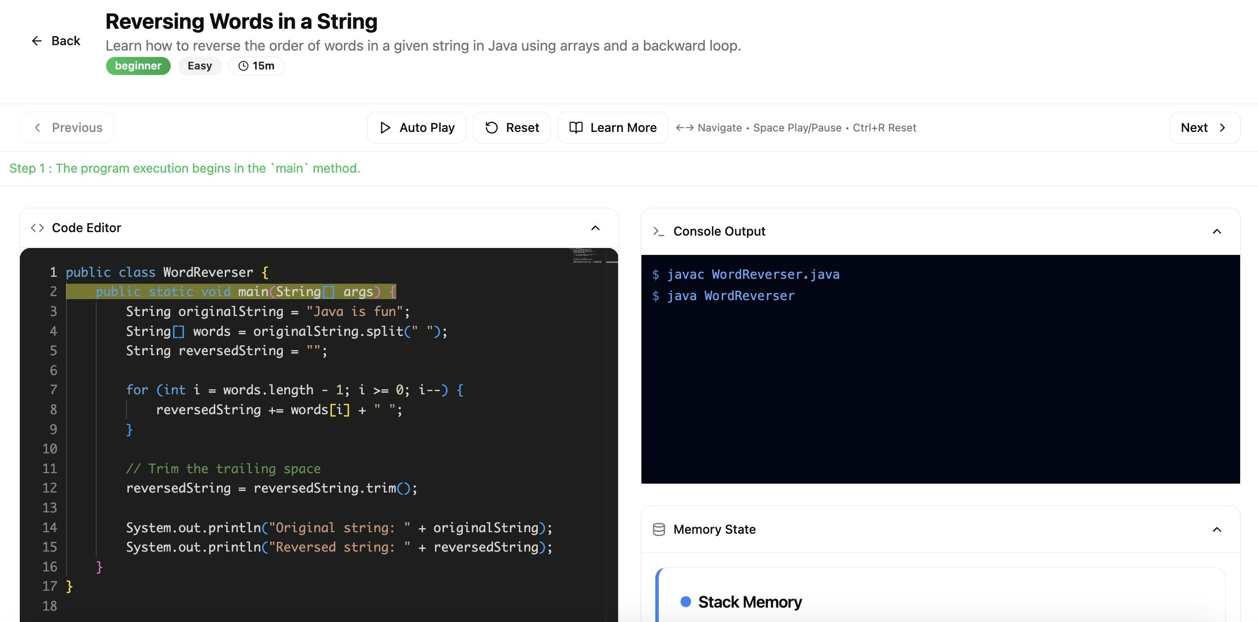Viewport: 1258px width, 622px height.
Task: Click the Next navigation button
Action: pos(1204,127)
